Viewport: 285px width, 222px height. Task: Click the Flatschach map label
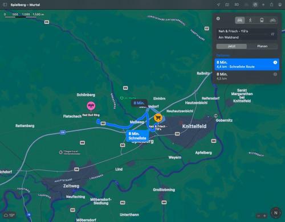pyautogui.click(x=72, y=116)
